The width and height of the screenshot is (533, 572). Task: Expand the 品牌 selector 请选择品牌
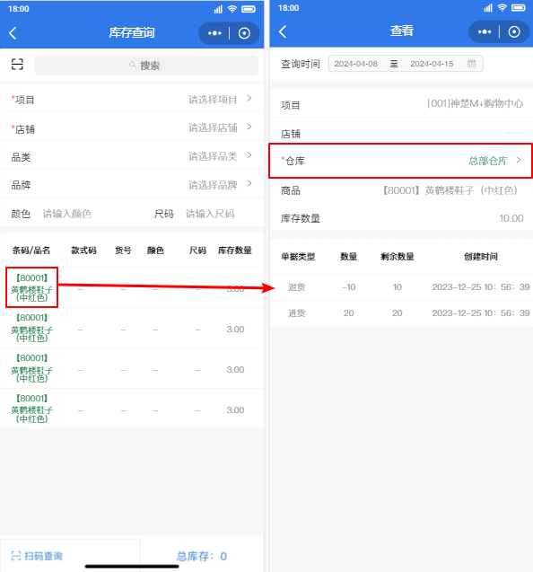tap(132, 185)
